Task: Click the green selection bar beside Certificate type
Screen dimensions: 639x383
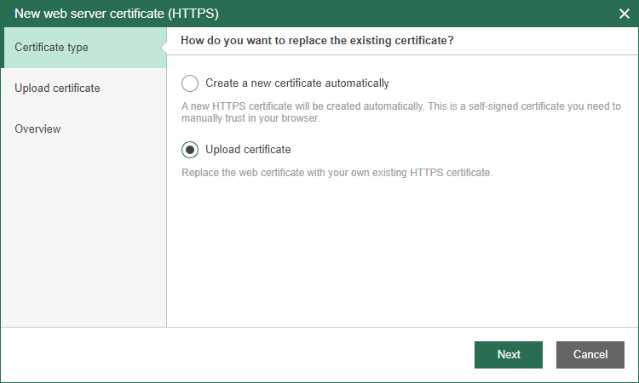Action: pos(2,48)
